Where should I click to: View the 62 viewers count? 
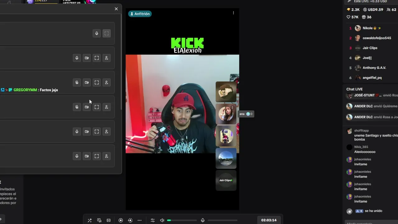tap(391, 10)
